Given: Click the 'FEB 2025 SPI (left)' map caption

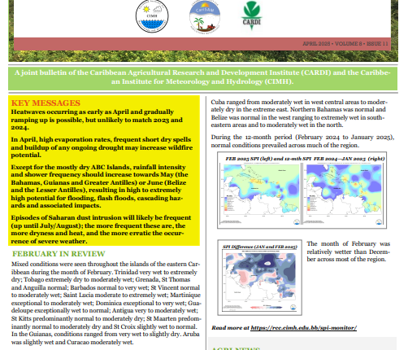Looking at the screenshot, I should (305, 159).
